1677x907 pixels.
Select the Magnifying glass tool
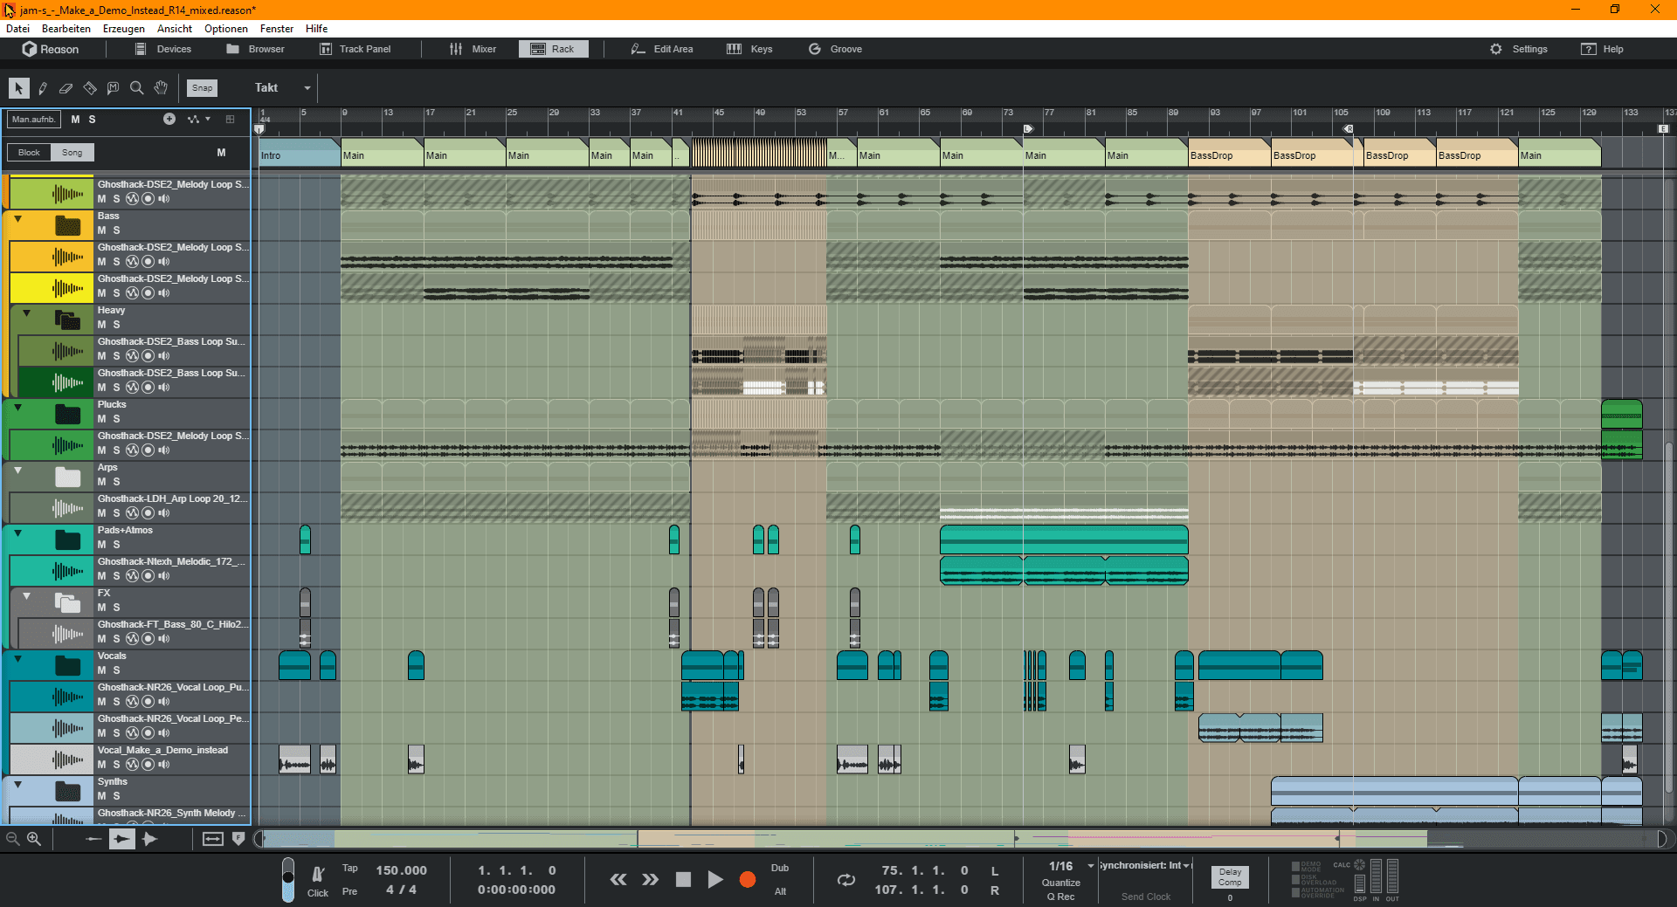tap(136, 88)
